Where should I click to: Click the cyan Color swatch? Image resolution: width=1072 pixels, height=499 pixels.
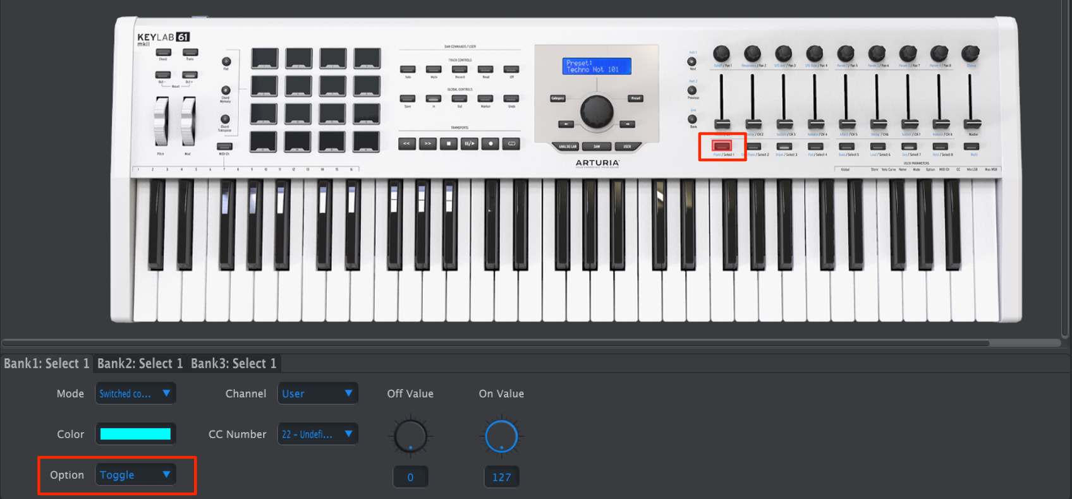tap(135, 434)
